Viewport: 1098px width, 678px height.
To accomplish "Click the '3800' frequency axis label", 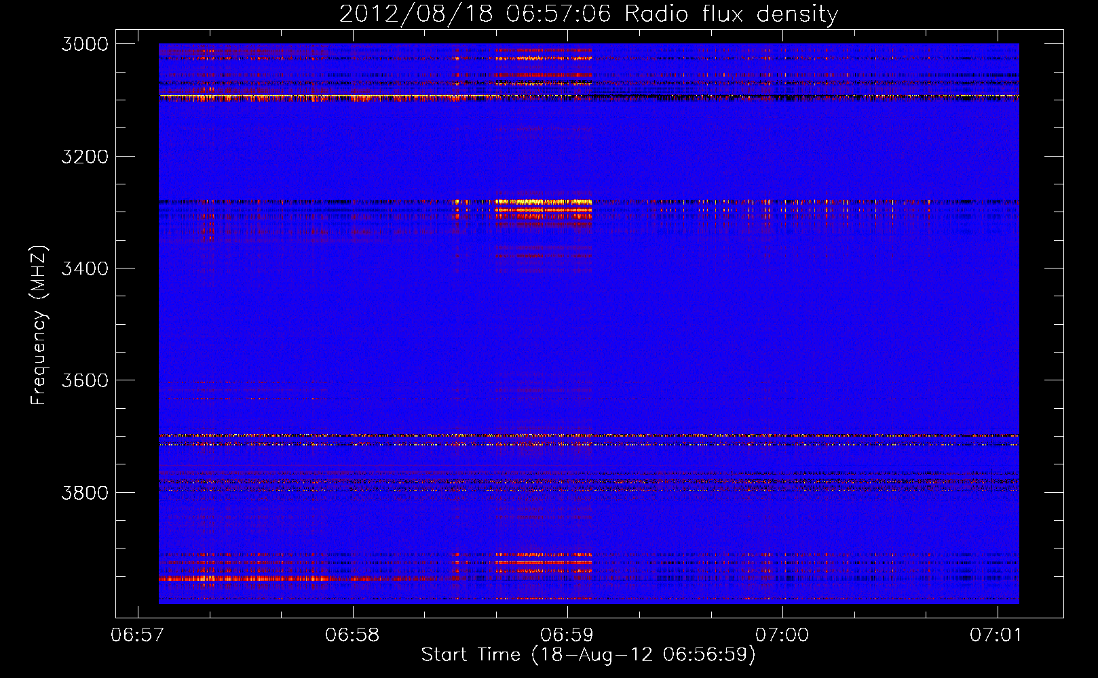I will 85,492.
